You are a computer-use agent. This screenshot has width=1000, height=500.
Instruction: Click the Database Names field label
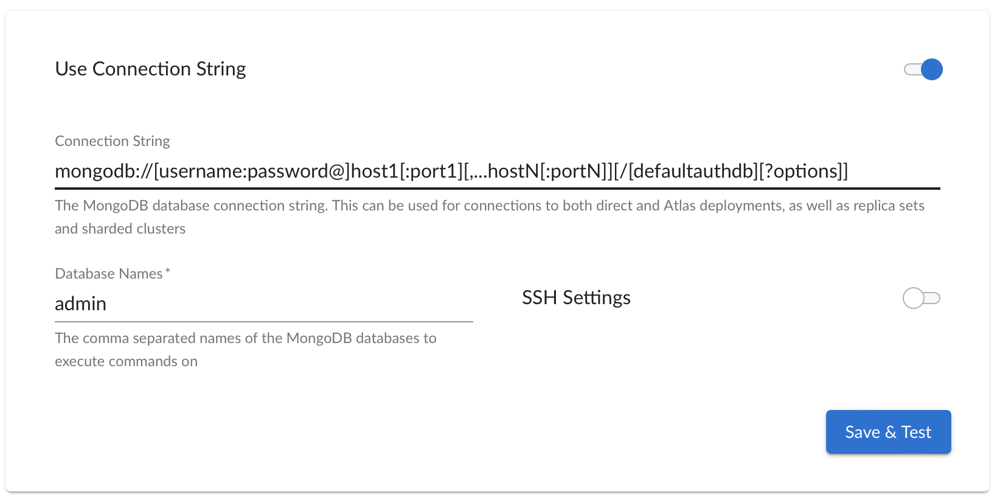click(x=108, y=274)
